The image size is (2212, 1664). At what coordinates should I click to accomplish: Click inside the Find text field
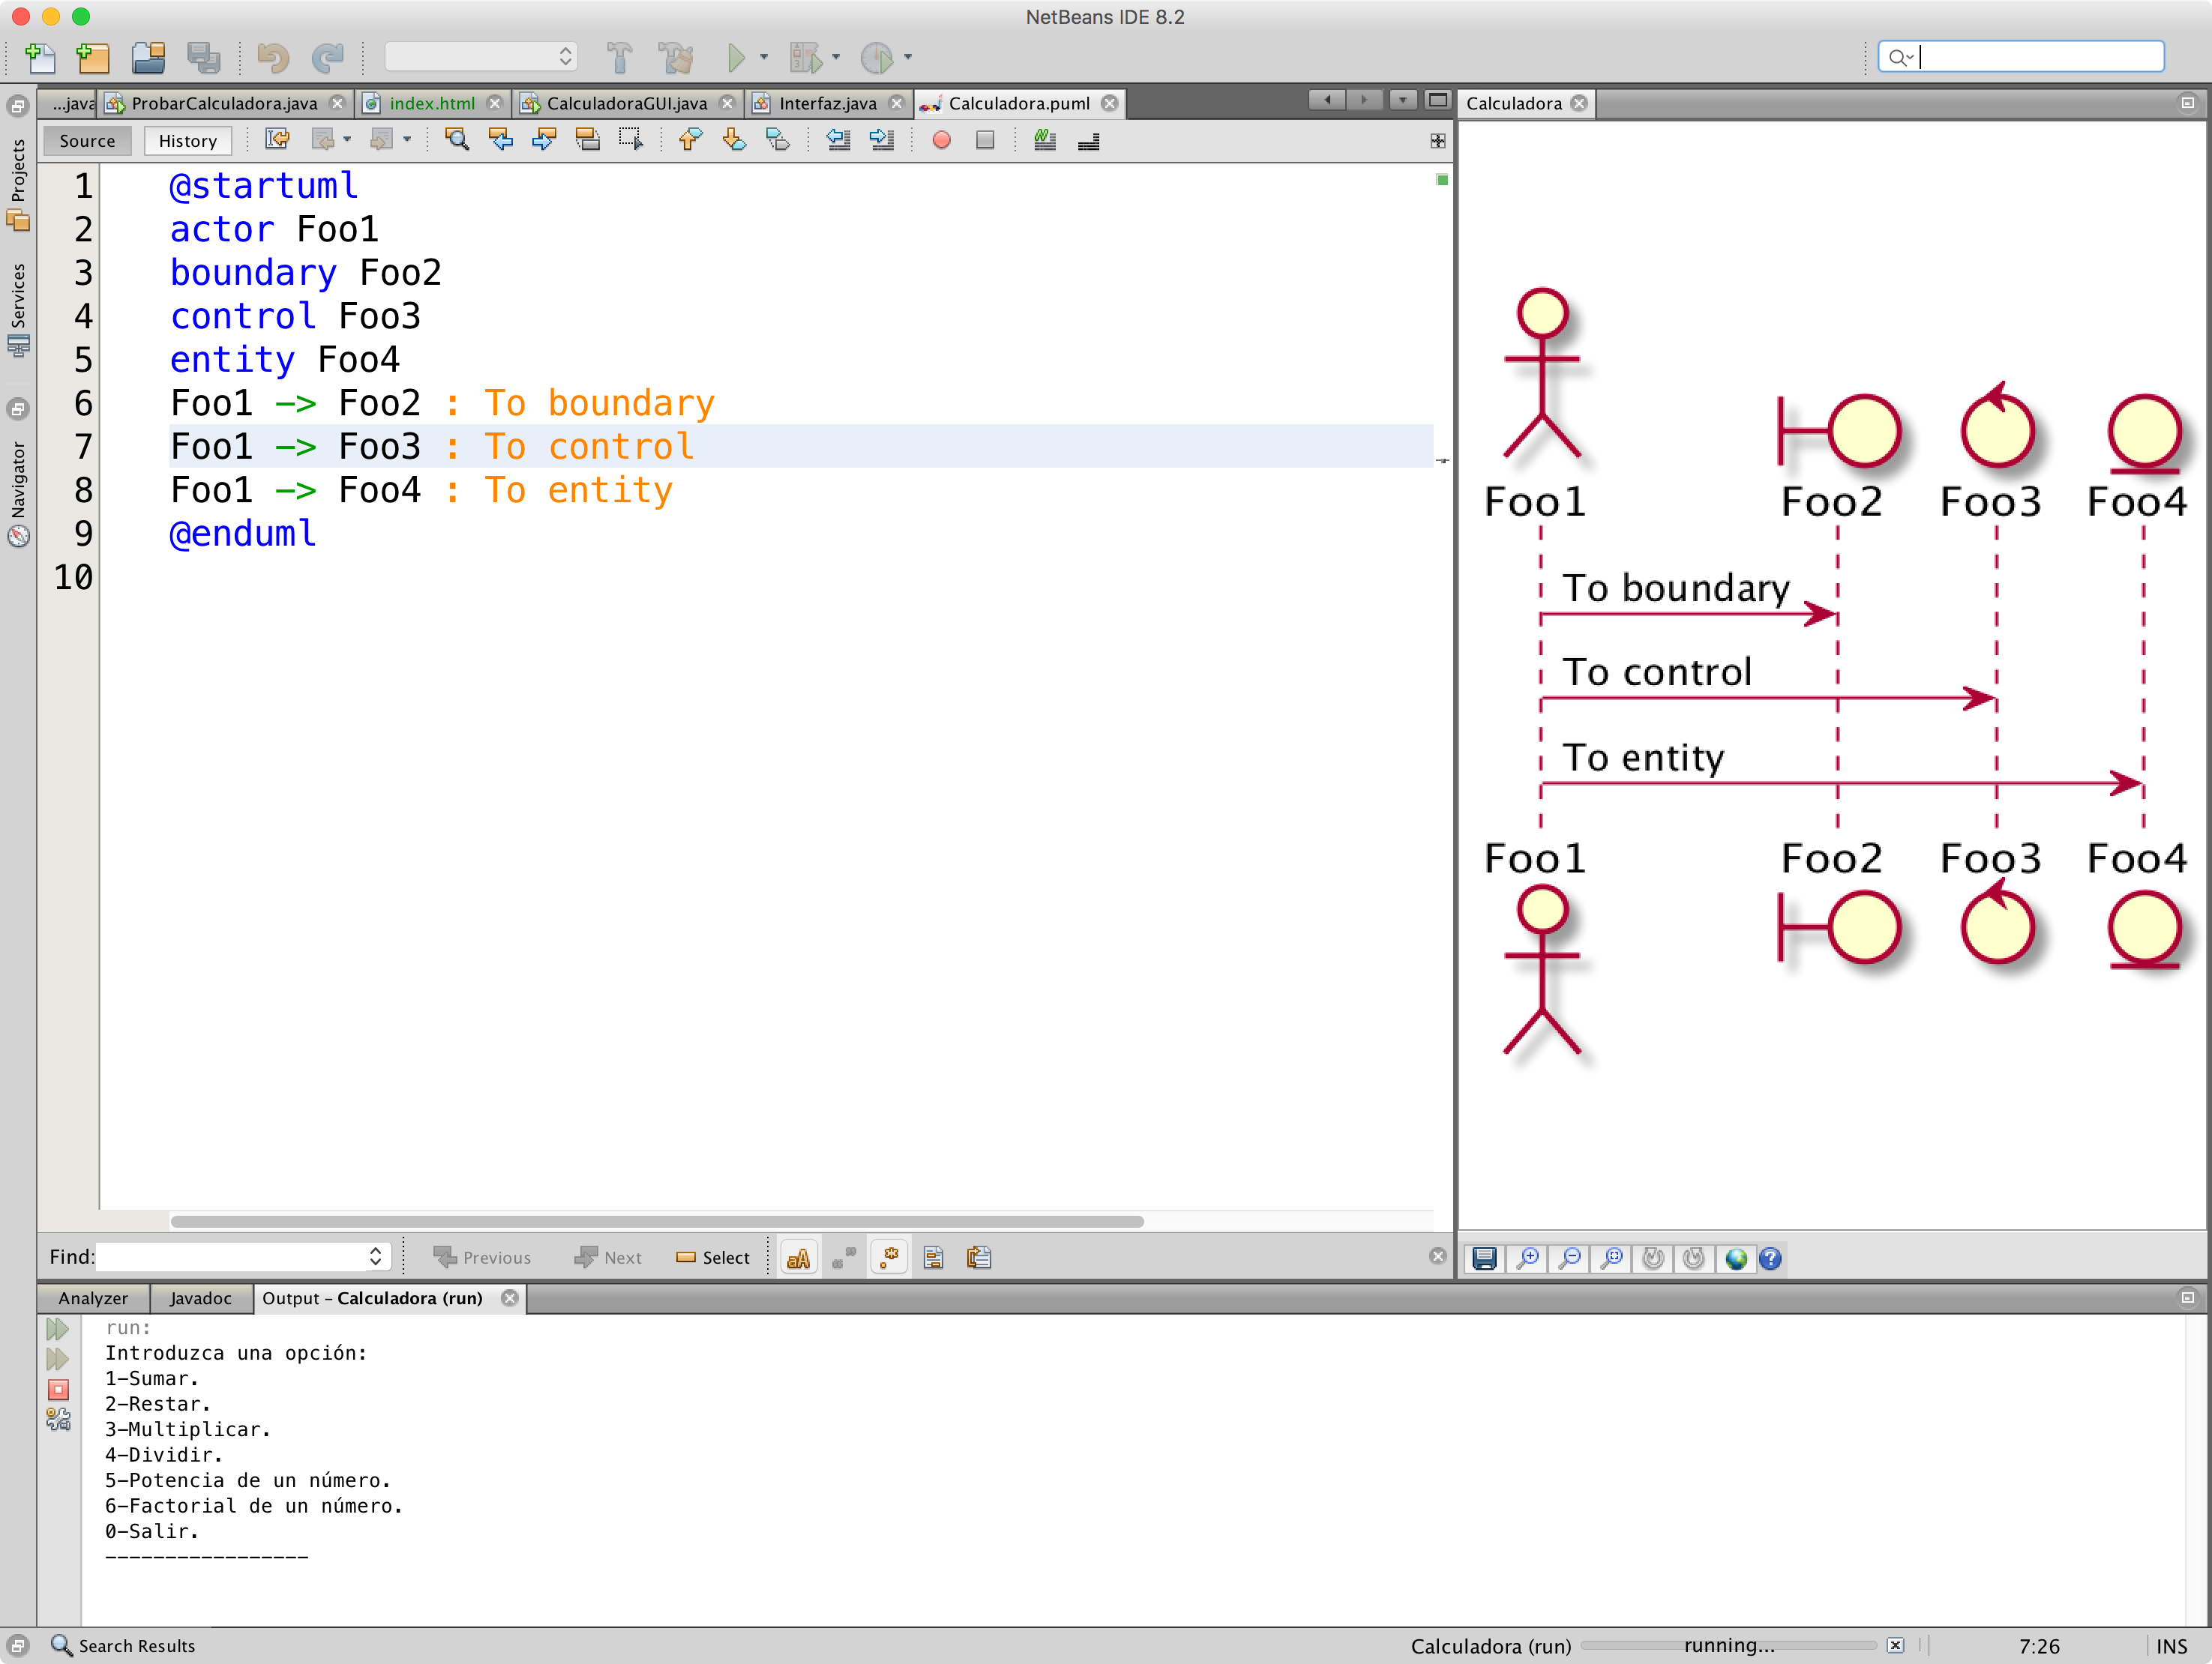click(x=230, y=1256)
